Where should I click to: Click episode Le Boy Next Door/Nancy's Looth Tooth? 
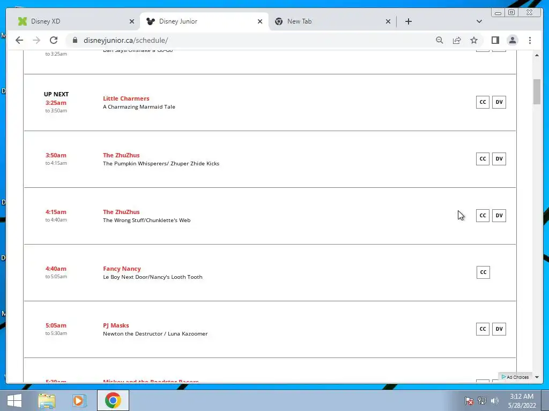click(153, 277)
